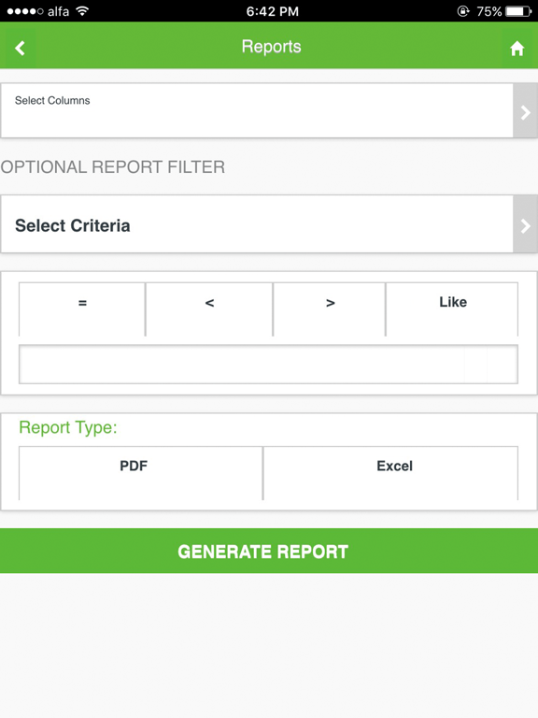The width and height of the screenshot is (538, 718).
Task: Go to home via house icon
Action: pyautogui.click(x=517, y=48)
